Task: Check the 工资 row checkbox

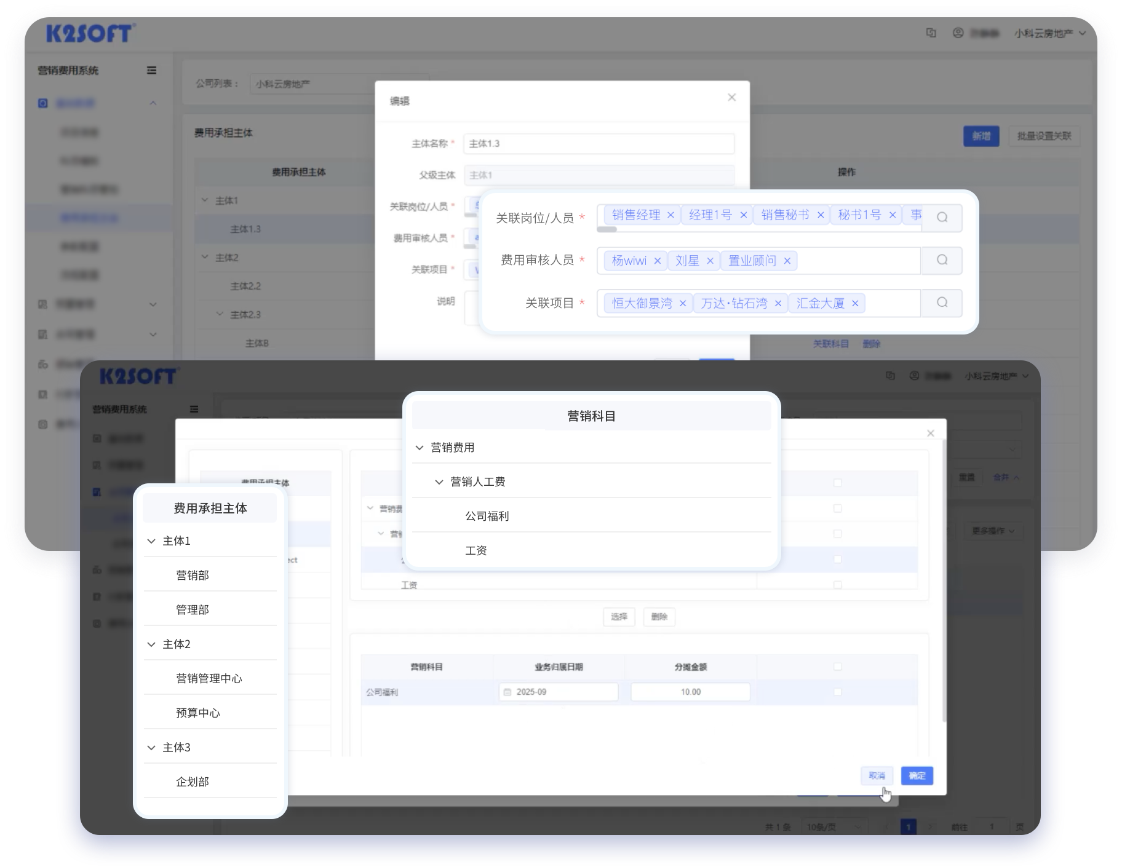Action: (837, 585)
